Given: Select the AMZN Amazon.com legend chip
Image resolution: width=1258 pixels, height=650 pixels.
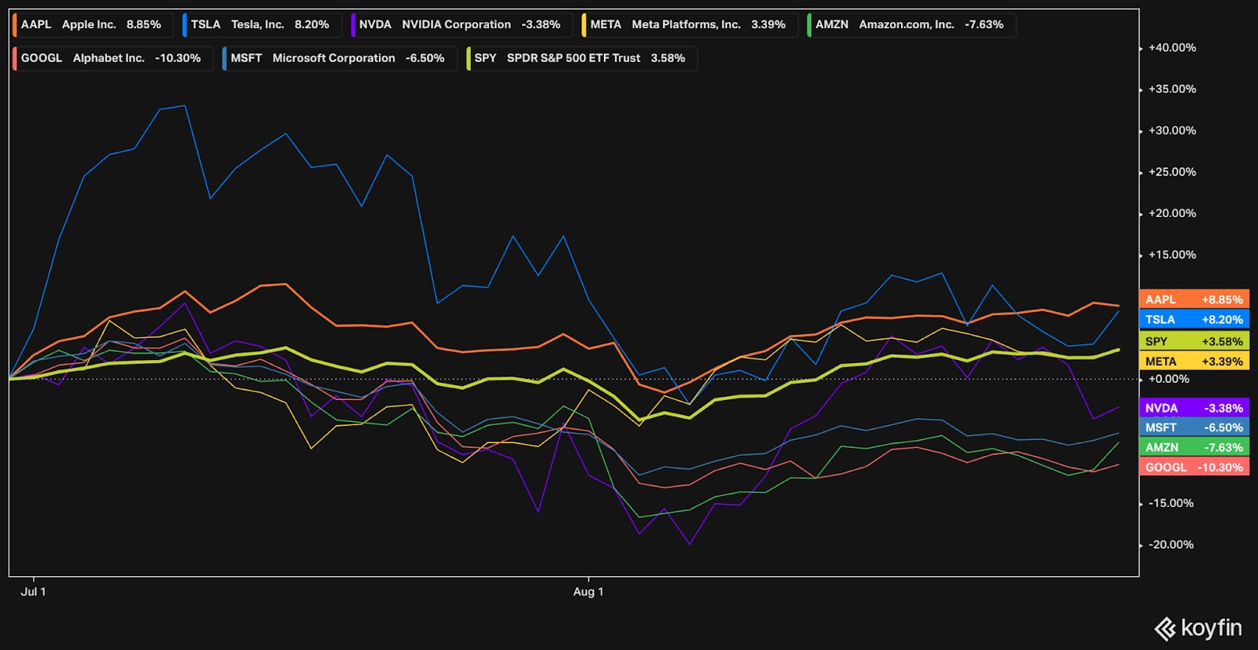Looking at the screenshot, I should coord(911,24).
